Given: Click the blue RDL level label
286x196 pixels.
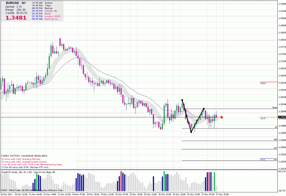Looking at the screenshot, I should (x=263, y=160).
